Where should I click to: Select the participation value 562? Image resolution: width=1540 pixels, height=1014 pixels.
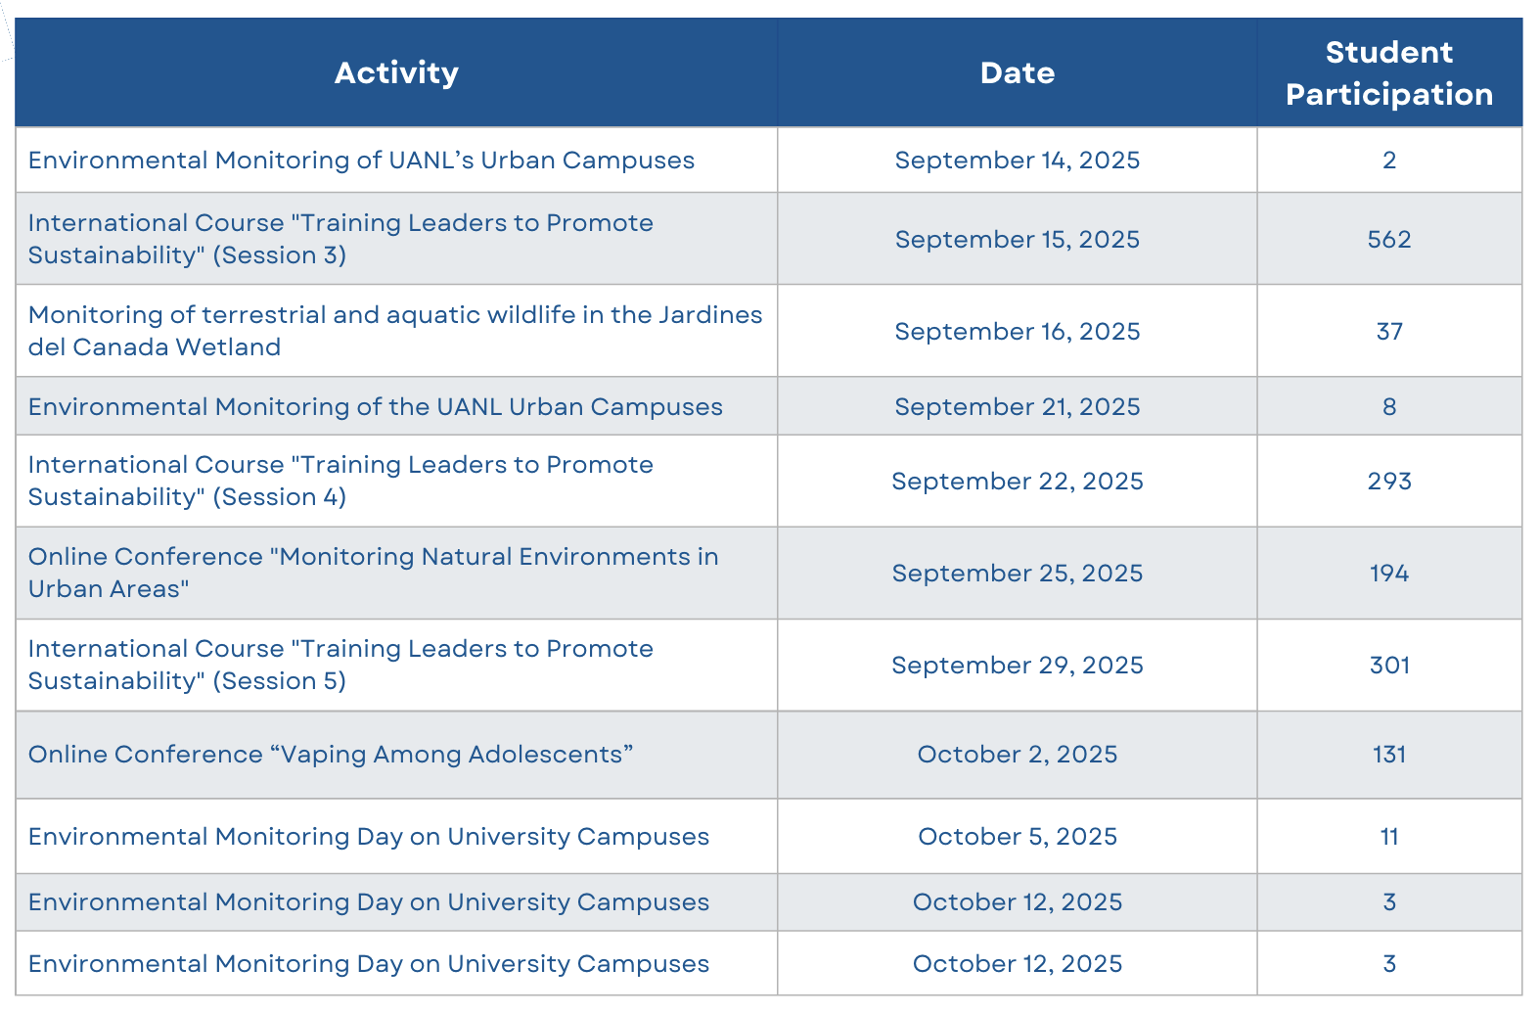click(x=1389, y=239)
